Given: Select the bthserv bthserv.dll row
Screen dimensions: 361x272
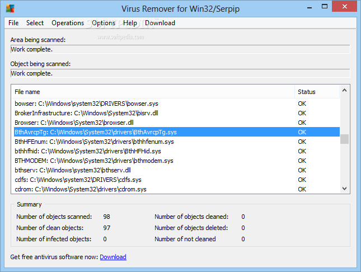Looking at the screenshot, I should click(177, 170).
